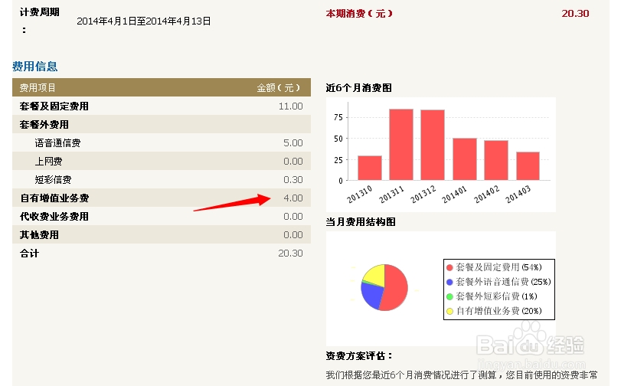The image size is (621, 386).
Task: Click the 201401 bar in consumption chart
Action: [x=465, y=159]
